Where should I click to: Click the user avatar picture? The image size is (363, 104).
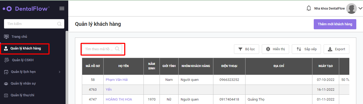(x=351, y=9)
